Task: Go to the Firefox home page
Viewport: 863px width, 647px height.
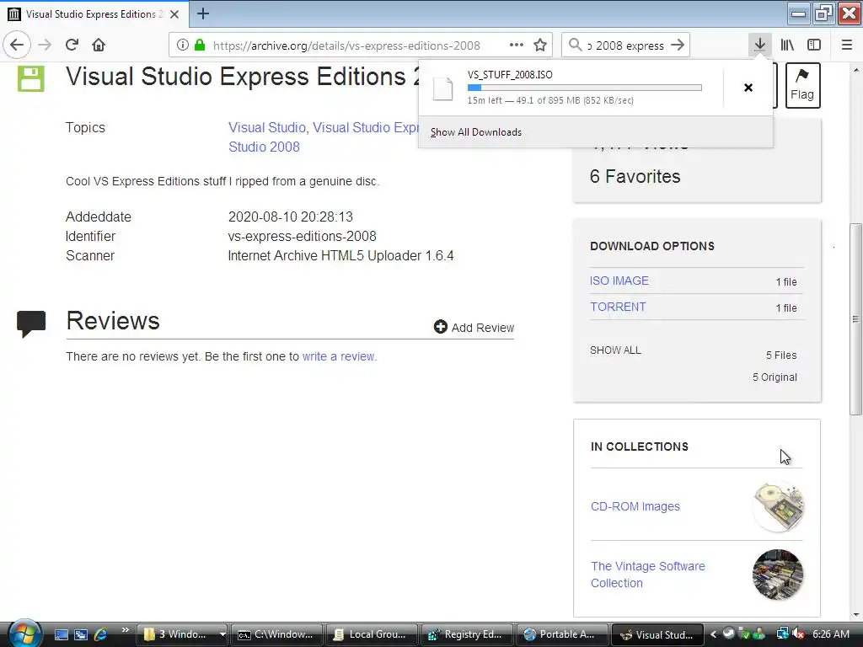Action: [99, 45]
